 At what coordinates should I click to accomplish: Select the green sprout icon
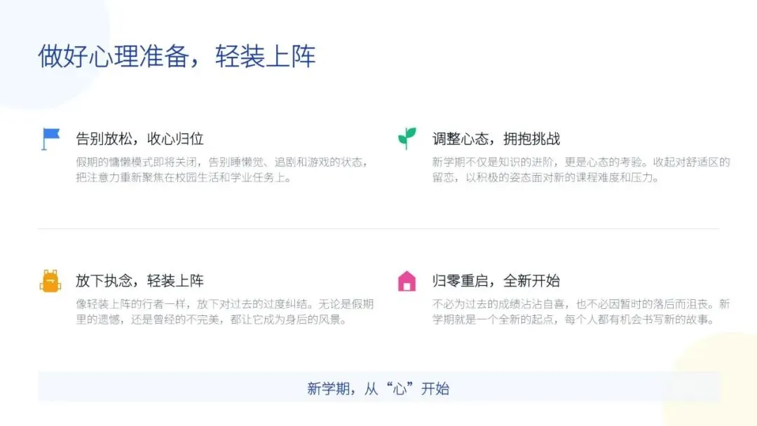[x=407, y=138]
